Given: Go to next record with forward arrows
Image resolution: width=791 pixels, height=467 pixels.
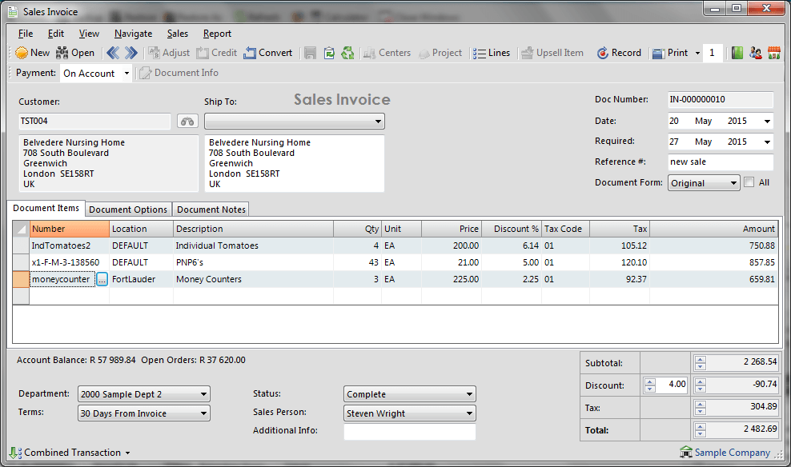Looking at the screenshot, I should (x=131, y=53).
